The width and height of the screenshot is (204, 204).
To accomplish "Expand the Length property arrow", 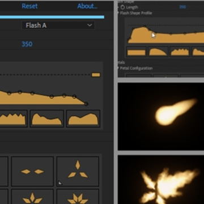I will click(118, 7).
